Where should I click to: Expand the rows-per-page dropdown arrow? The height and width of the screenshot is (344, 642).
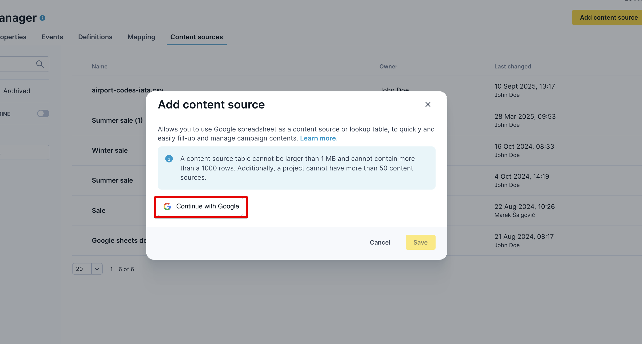(97, 269)
